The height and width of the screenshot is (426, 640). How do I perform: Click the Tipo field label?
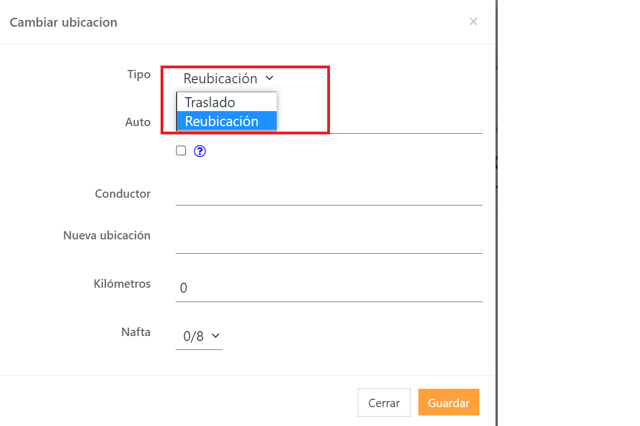click(x=139, y=74)
